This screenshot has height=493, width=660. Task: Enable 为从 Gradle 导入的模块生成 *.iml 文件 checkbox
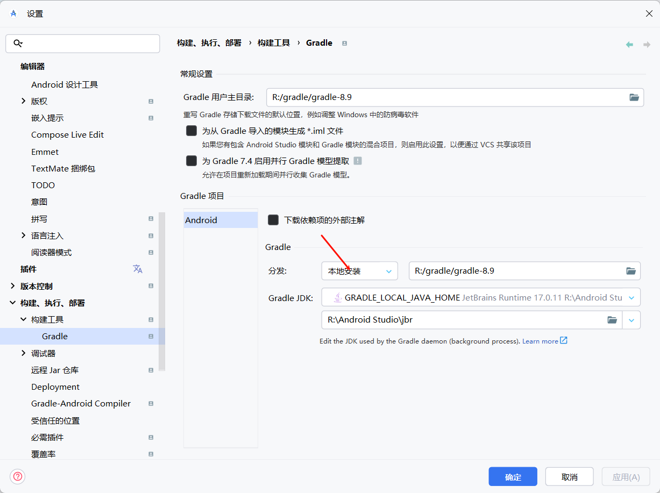tap(191, 131)
